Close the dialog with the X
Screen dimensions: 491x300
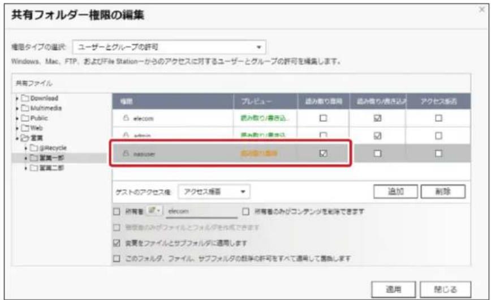point(482,10)
